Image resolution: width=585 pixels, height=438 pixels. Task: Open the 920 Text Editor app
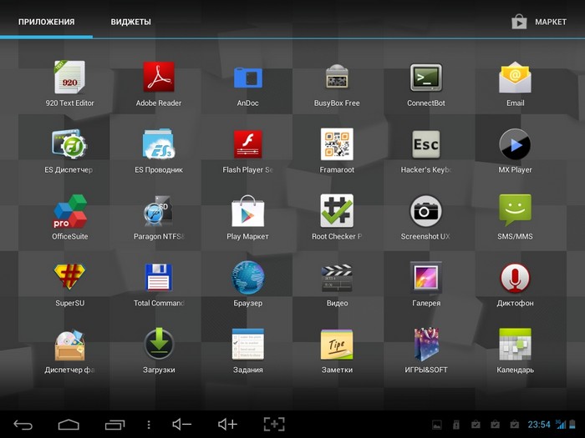[x=69, y=78]
